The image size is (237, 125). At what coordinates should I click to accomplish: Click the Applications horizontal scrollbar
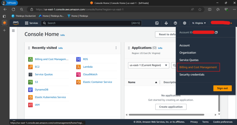point(166,115)
